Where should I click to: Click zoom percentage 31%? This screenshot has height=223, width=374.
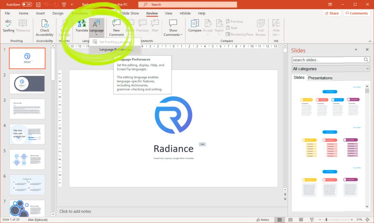coord(359,220)
